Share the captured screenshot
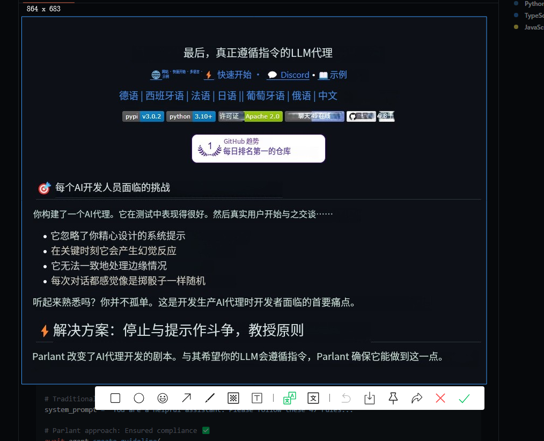544x441 pixels. click(417, 398)
